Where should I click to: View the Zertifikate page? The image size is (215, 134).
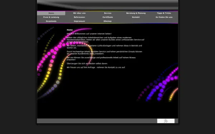(x=107, y=17)
